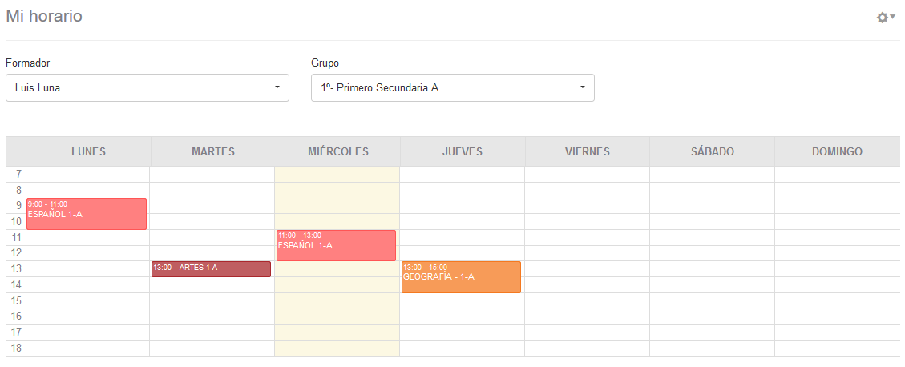Open the Geografía 1-A orange event

(461, 277)
